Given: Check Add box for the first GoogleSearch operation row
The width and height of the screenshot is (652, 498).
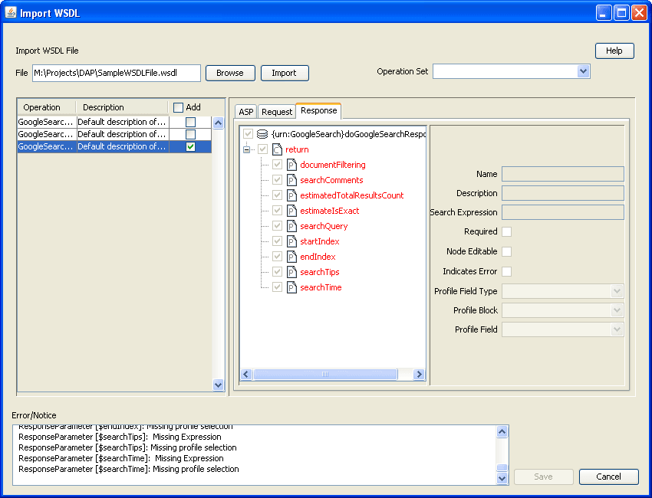Looking at the screenshot, I should click(x=190, y=122).
